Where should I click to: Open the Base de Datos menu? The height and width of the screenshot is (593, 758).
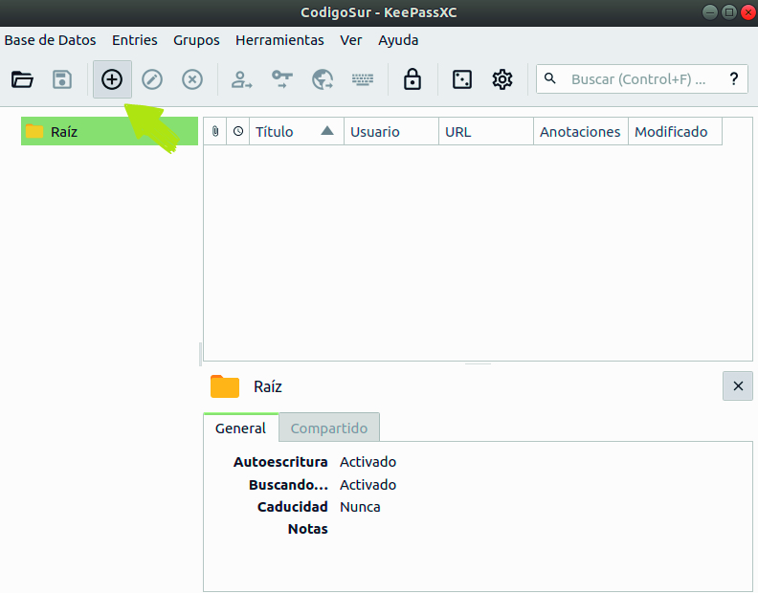pyautogui.click(x=51, y=40)
